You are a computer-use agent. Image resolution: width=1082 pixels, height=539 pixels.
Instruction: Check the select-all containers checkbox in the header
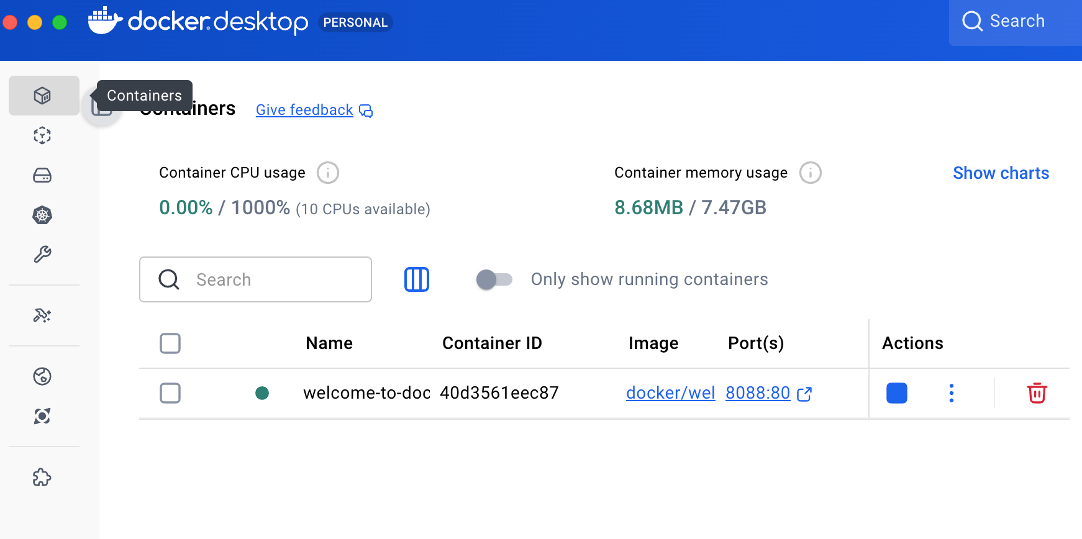pos(170,343)
